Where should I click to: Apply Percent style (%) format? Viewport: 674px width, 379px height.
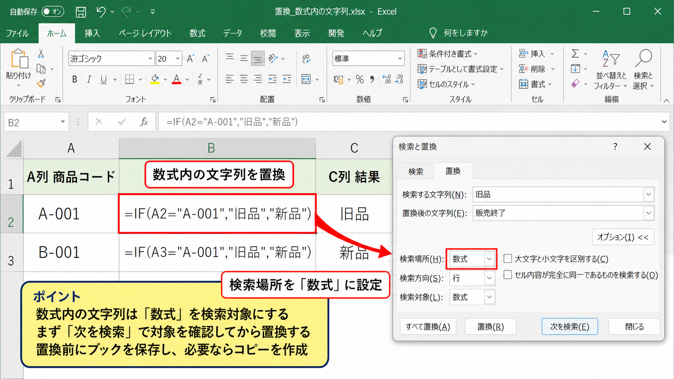[x=360, y=79]
